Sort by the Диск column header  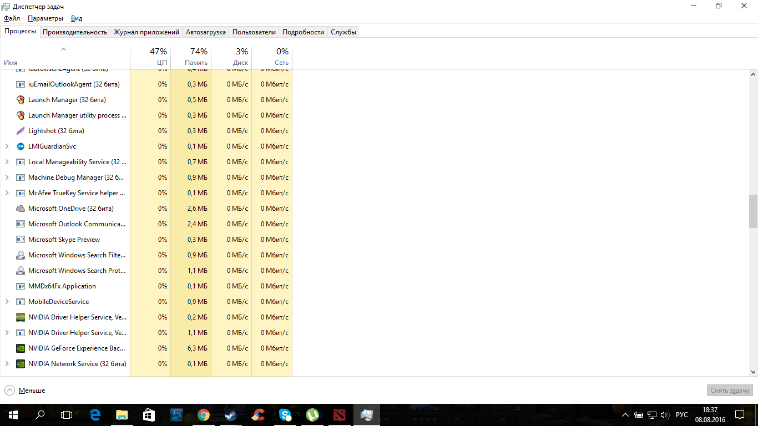(231, 57)
